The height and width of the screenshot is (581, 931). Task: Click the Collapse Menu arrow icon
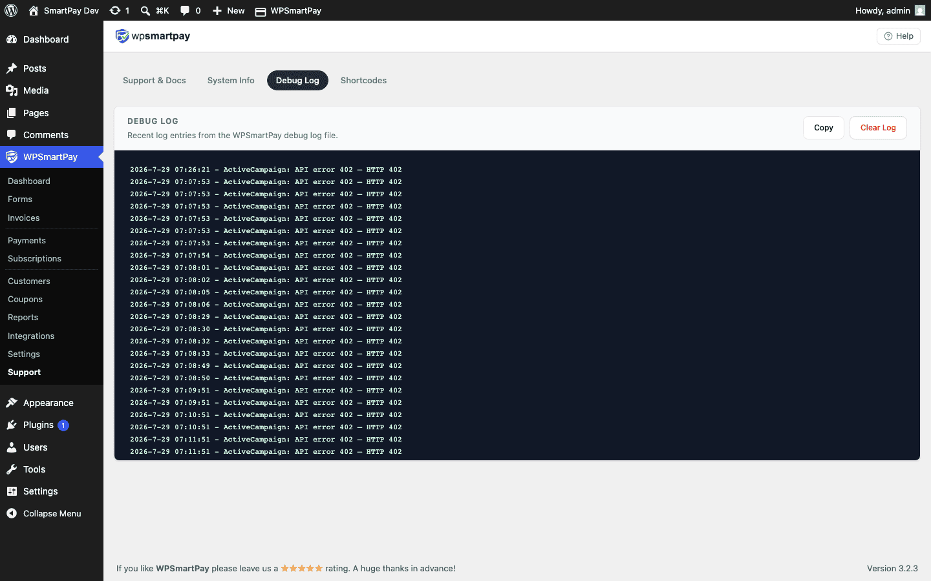(x=12, y=513)
